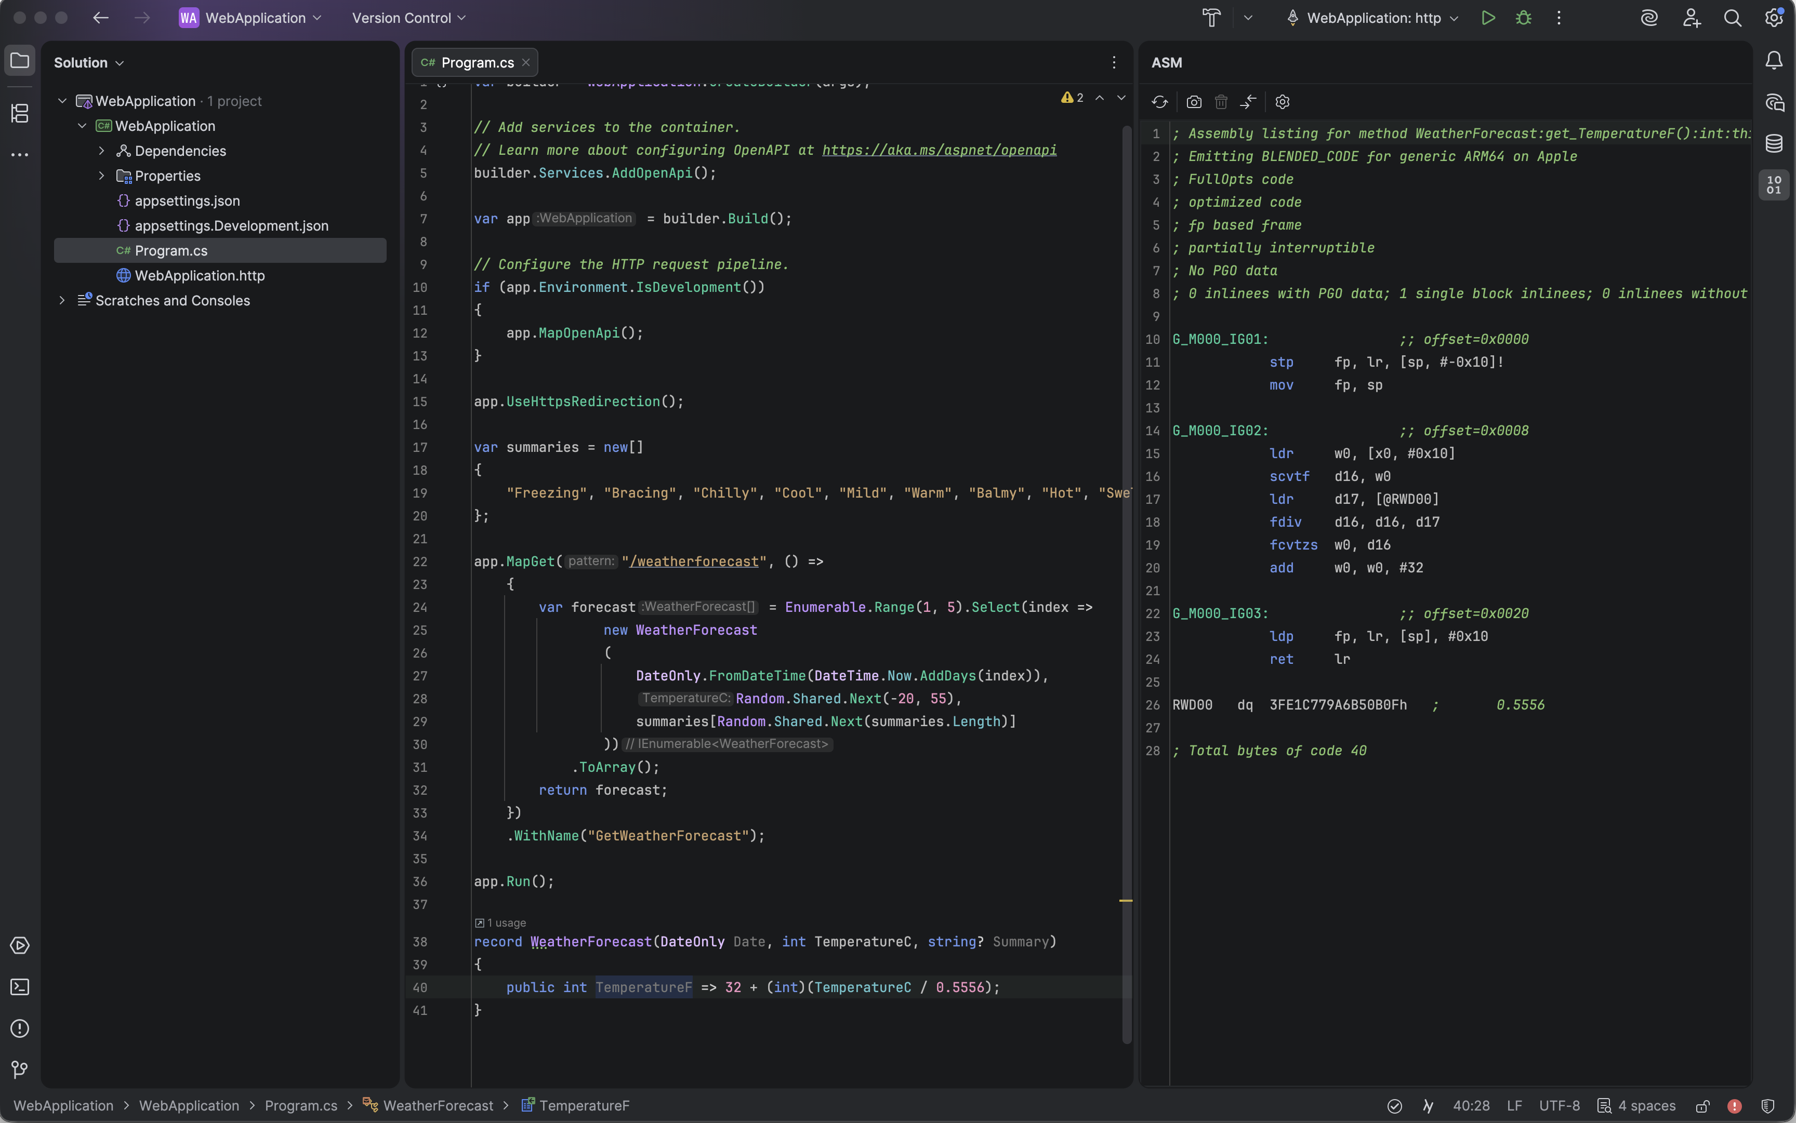The image size is (1796, 1123).
Task: Click the Build hammer icon
Action: [x=1211, y=18]
